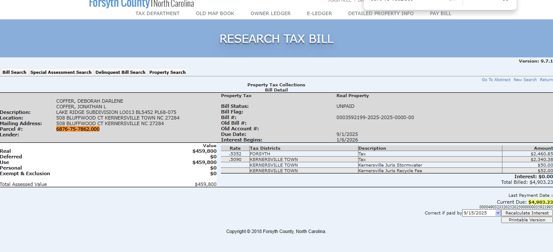Screen dimensions: 553x252
Task: Click the highlighted parcel number
Action: 78,129
